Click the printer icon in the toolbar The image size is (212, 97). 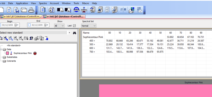pyautogui.click(x=31, y=10)
